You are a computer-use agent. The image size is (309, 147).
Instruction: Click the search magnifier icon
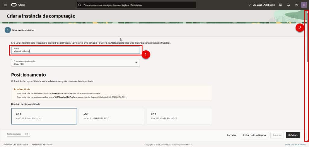pyautogui.click(x=80, y=5)
